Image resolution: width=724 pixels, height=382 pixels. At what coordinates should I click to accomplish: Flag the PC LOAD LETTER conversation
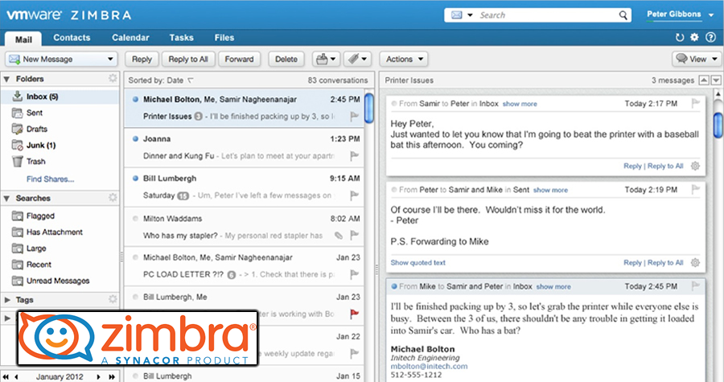click(x=354, y=274)
